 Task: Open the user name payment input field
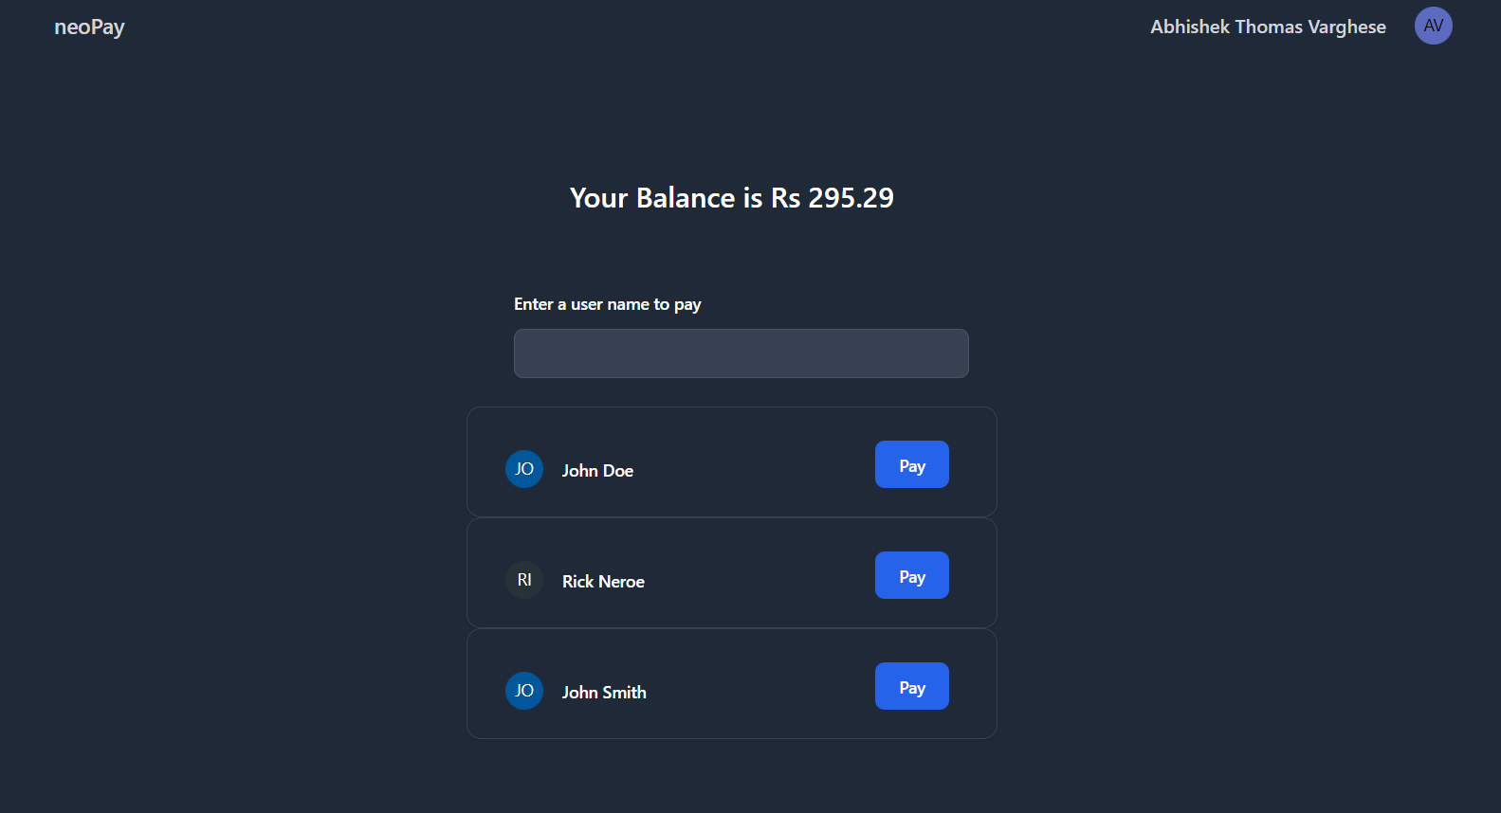pos(741,352)
